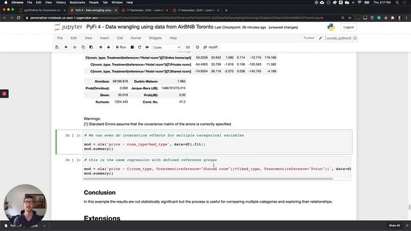Click the Cond. No. value 47.2

pos(182,101)
